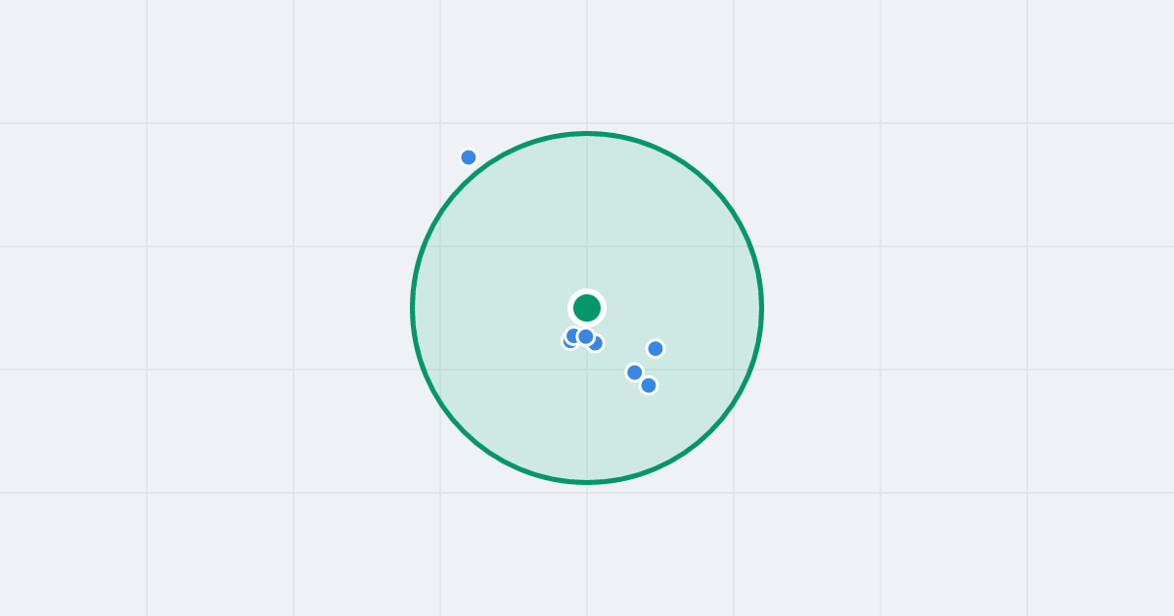This screenshot has width=1174, height=616.
Task: Click grid line crossing directly above the green marker
Action: [x=587, y=246]
